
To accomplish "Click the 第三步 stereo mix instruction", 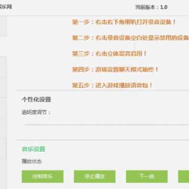I will pyautogui.click(x=109, y=54).
